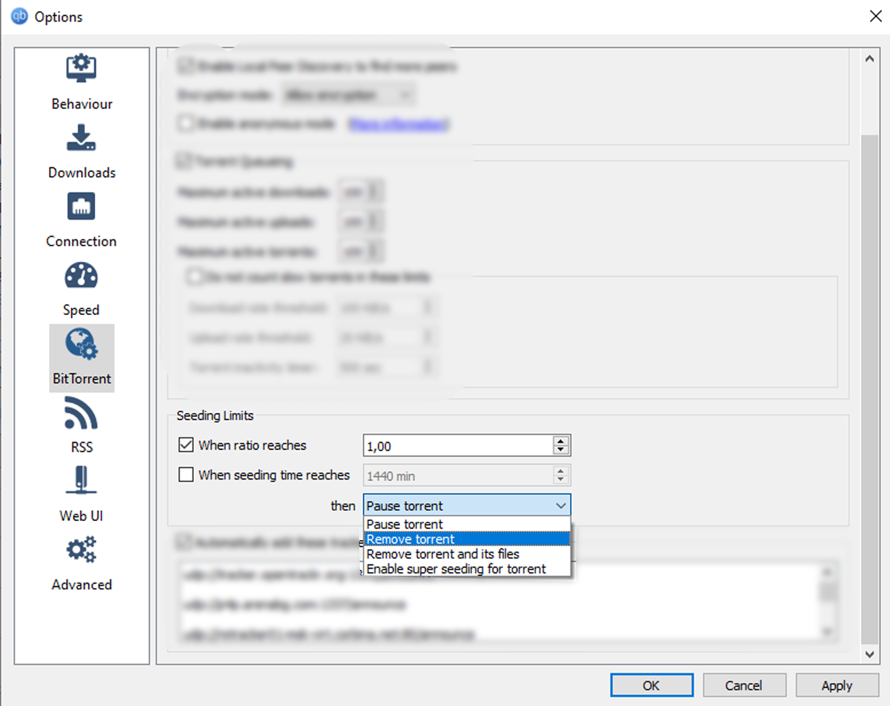The height and width of the screenshot is (706, 890).
Task: Disable the 'When ratio reaches' checkbox
Action: [x=186, y=445]
